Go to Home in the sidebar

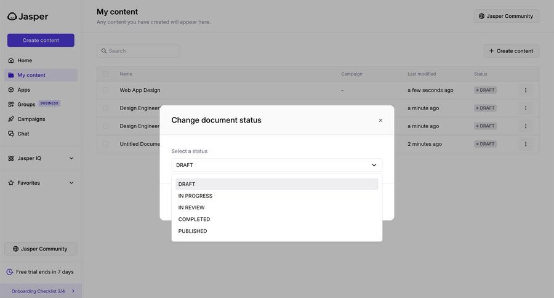pos(41,60)
